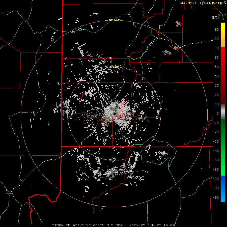Click the positive 40 scale label
227x227 pixels.
coord(217,76)
